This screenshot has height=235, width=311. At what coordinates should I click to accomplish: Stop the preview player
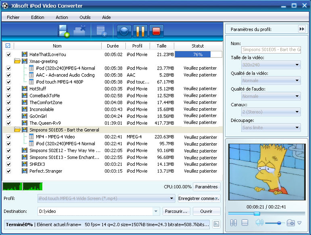pos(245,223)
